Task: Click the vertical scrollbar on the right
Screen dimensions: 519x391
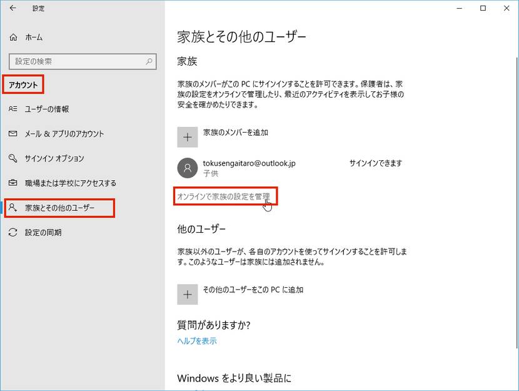Action: [516, 203]
